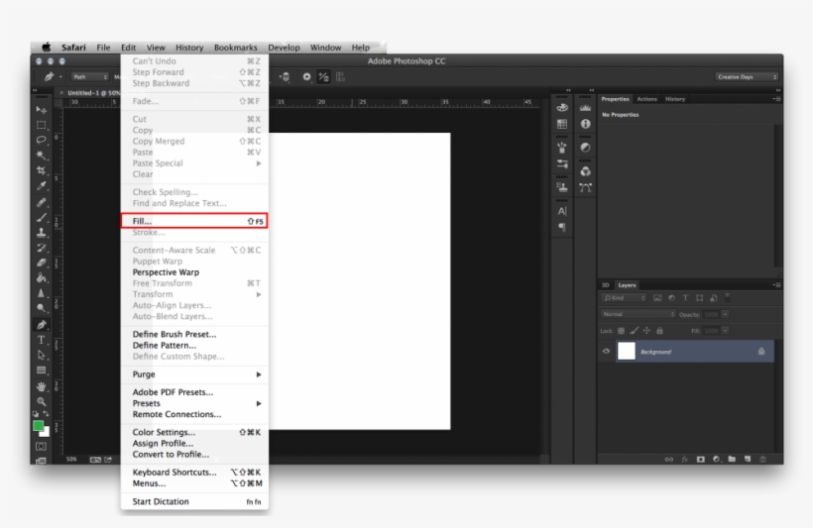Open the Creative Days workspace dropdown

(747, 76)
